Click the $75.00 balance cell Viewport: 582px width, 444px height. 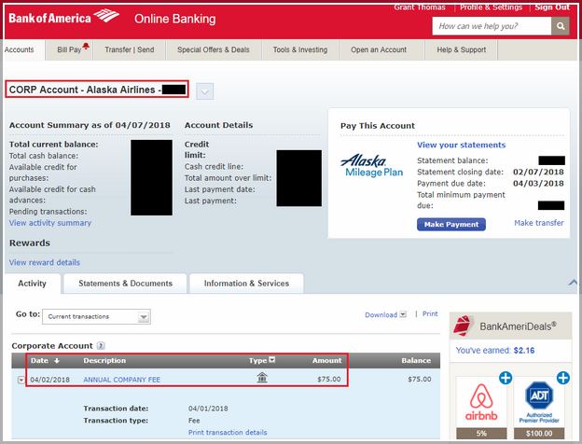[420, 379]
